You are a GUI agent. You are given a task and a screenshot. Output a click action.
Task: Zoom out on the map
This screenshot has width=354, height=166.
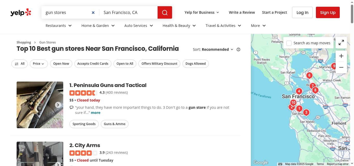coord(341,67)
